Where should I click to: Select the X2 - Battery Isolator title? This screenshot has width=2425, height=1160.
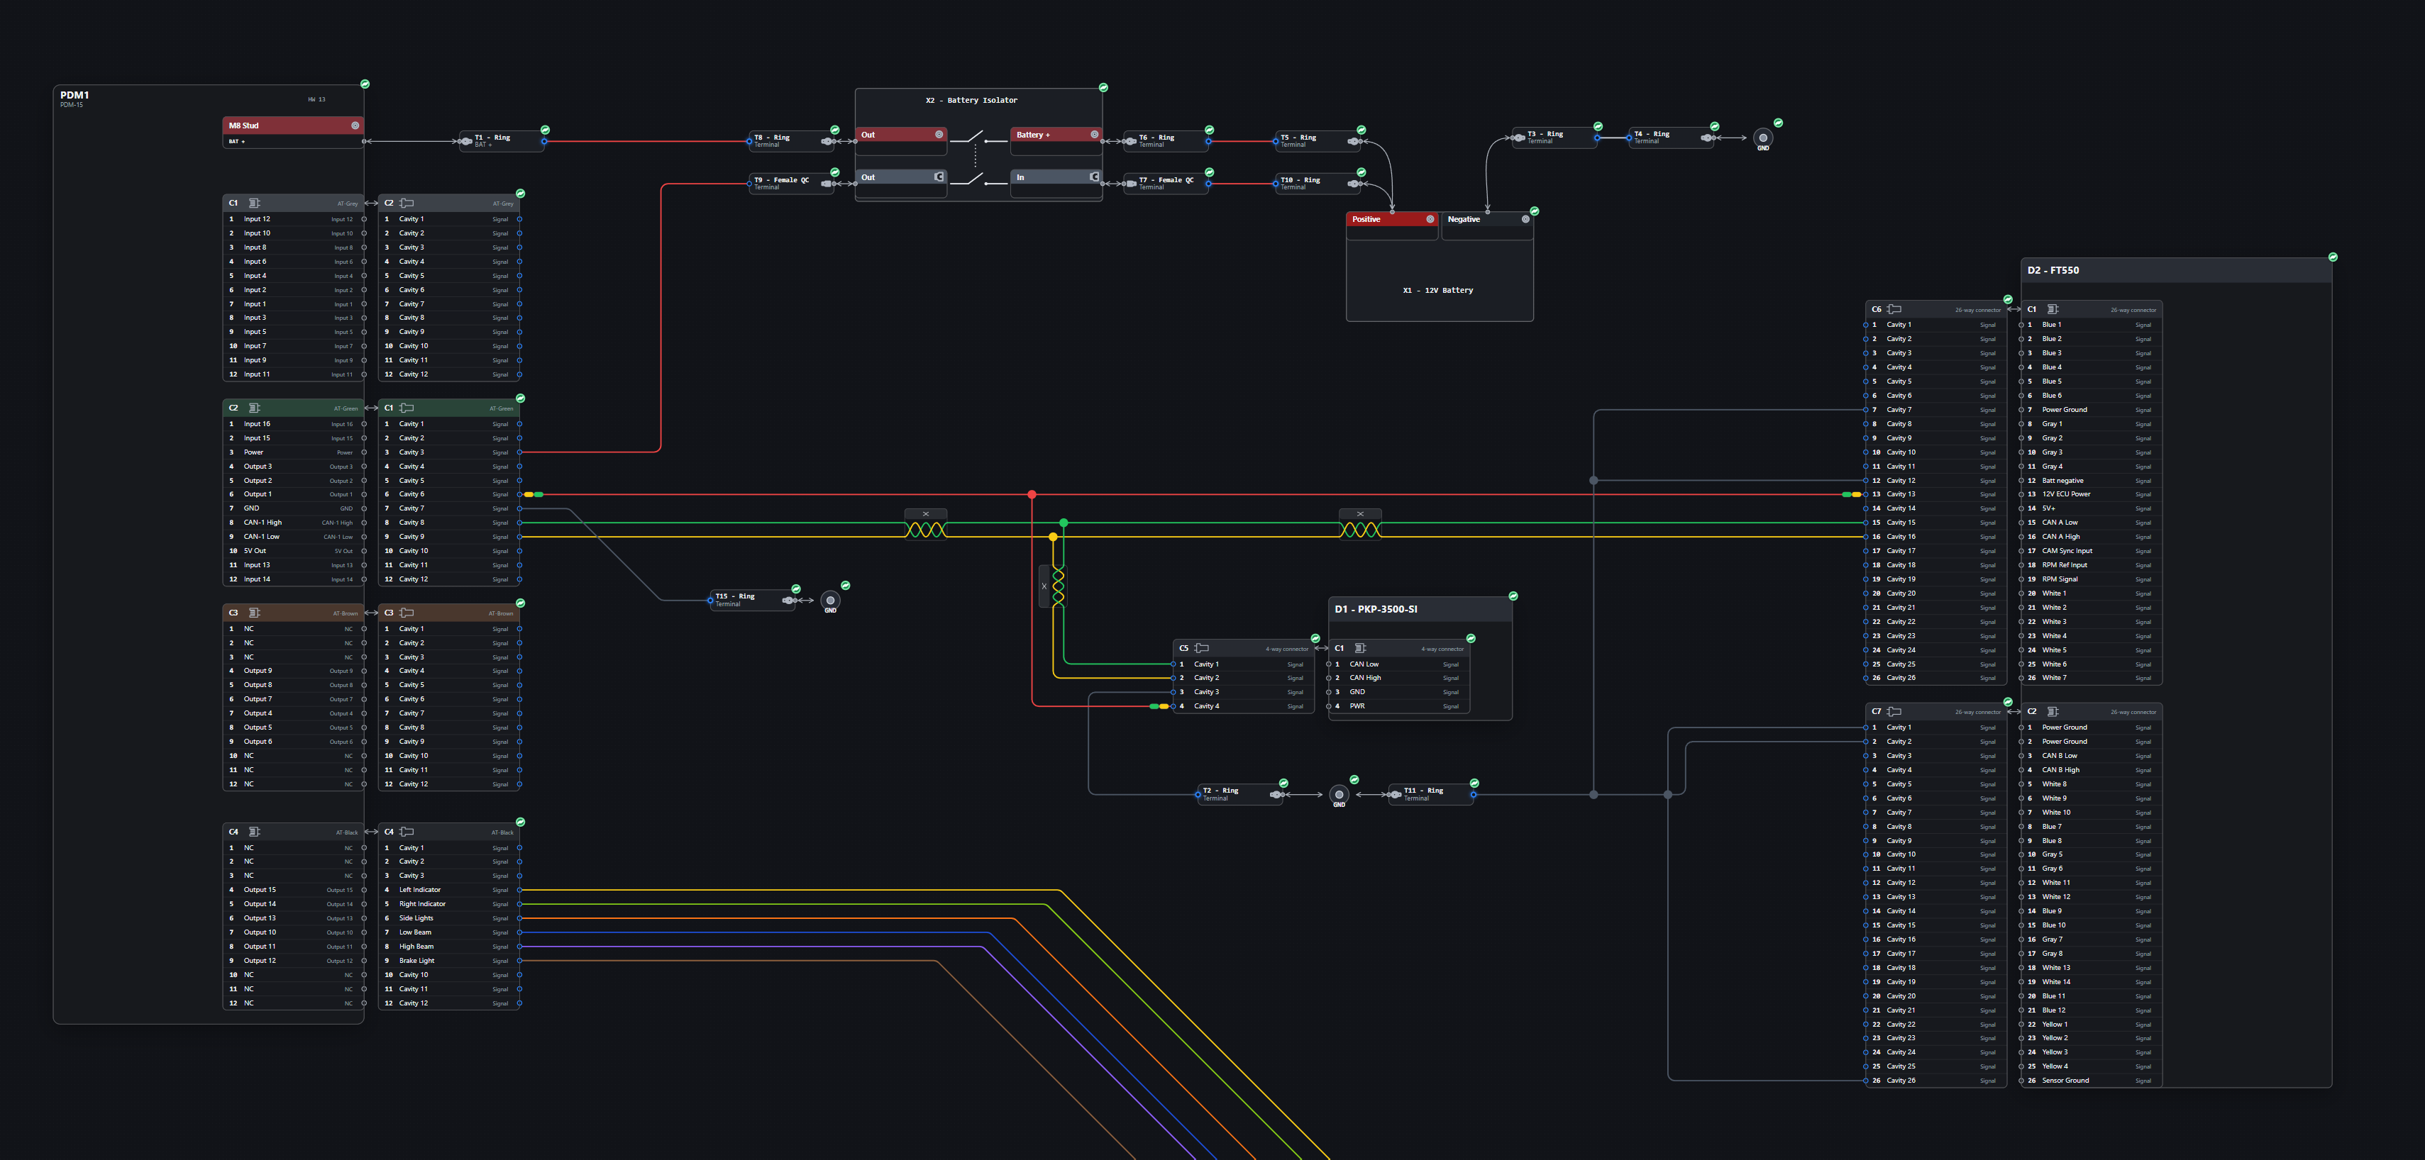[x=971, y=101]
